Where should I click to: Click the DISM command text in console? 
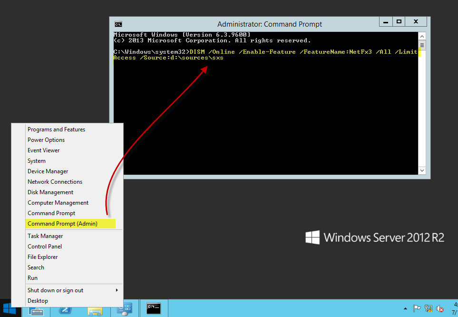click(265, 55)
